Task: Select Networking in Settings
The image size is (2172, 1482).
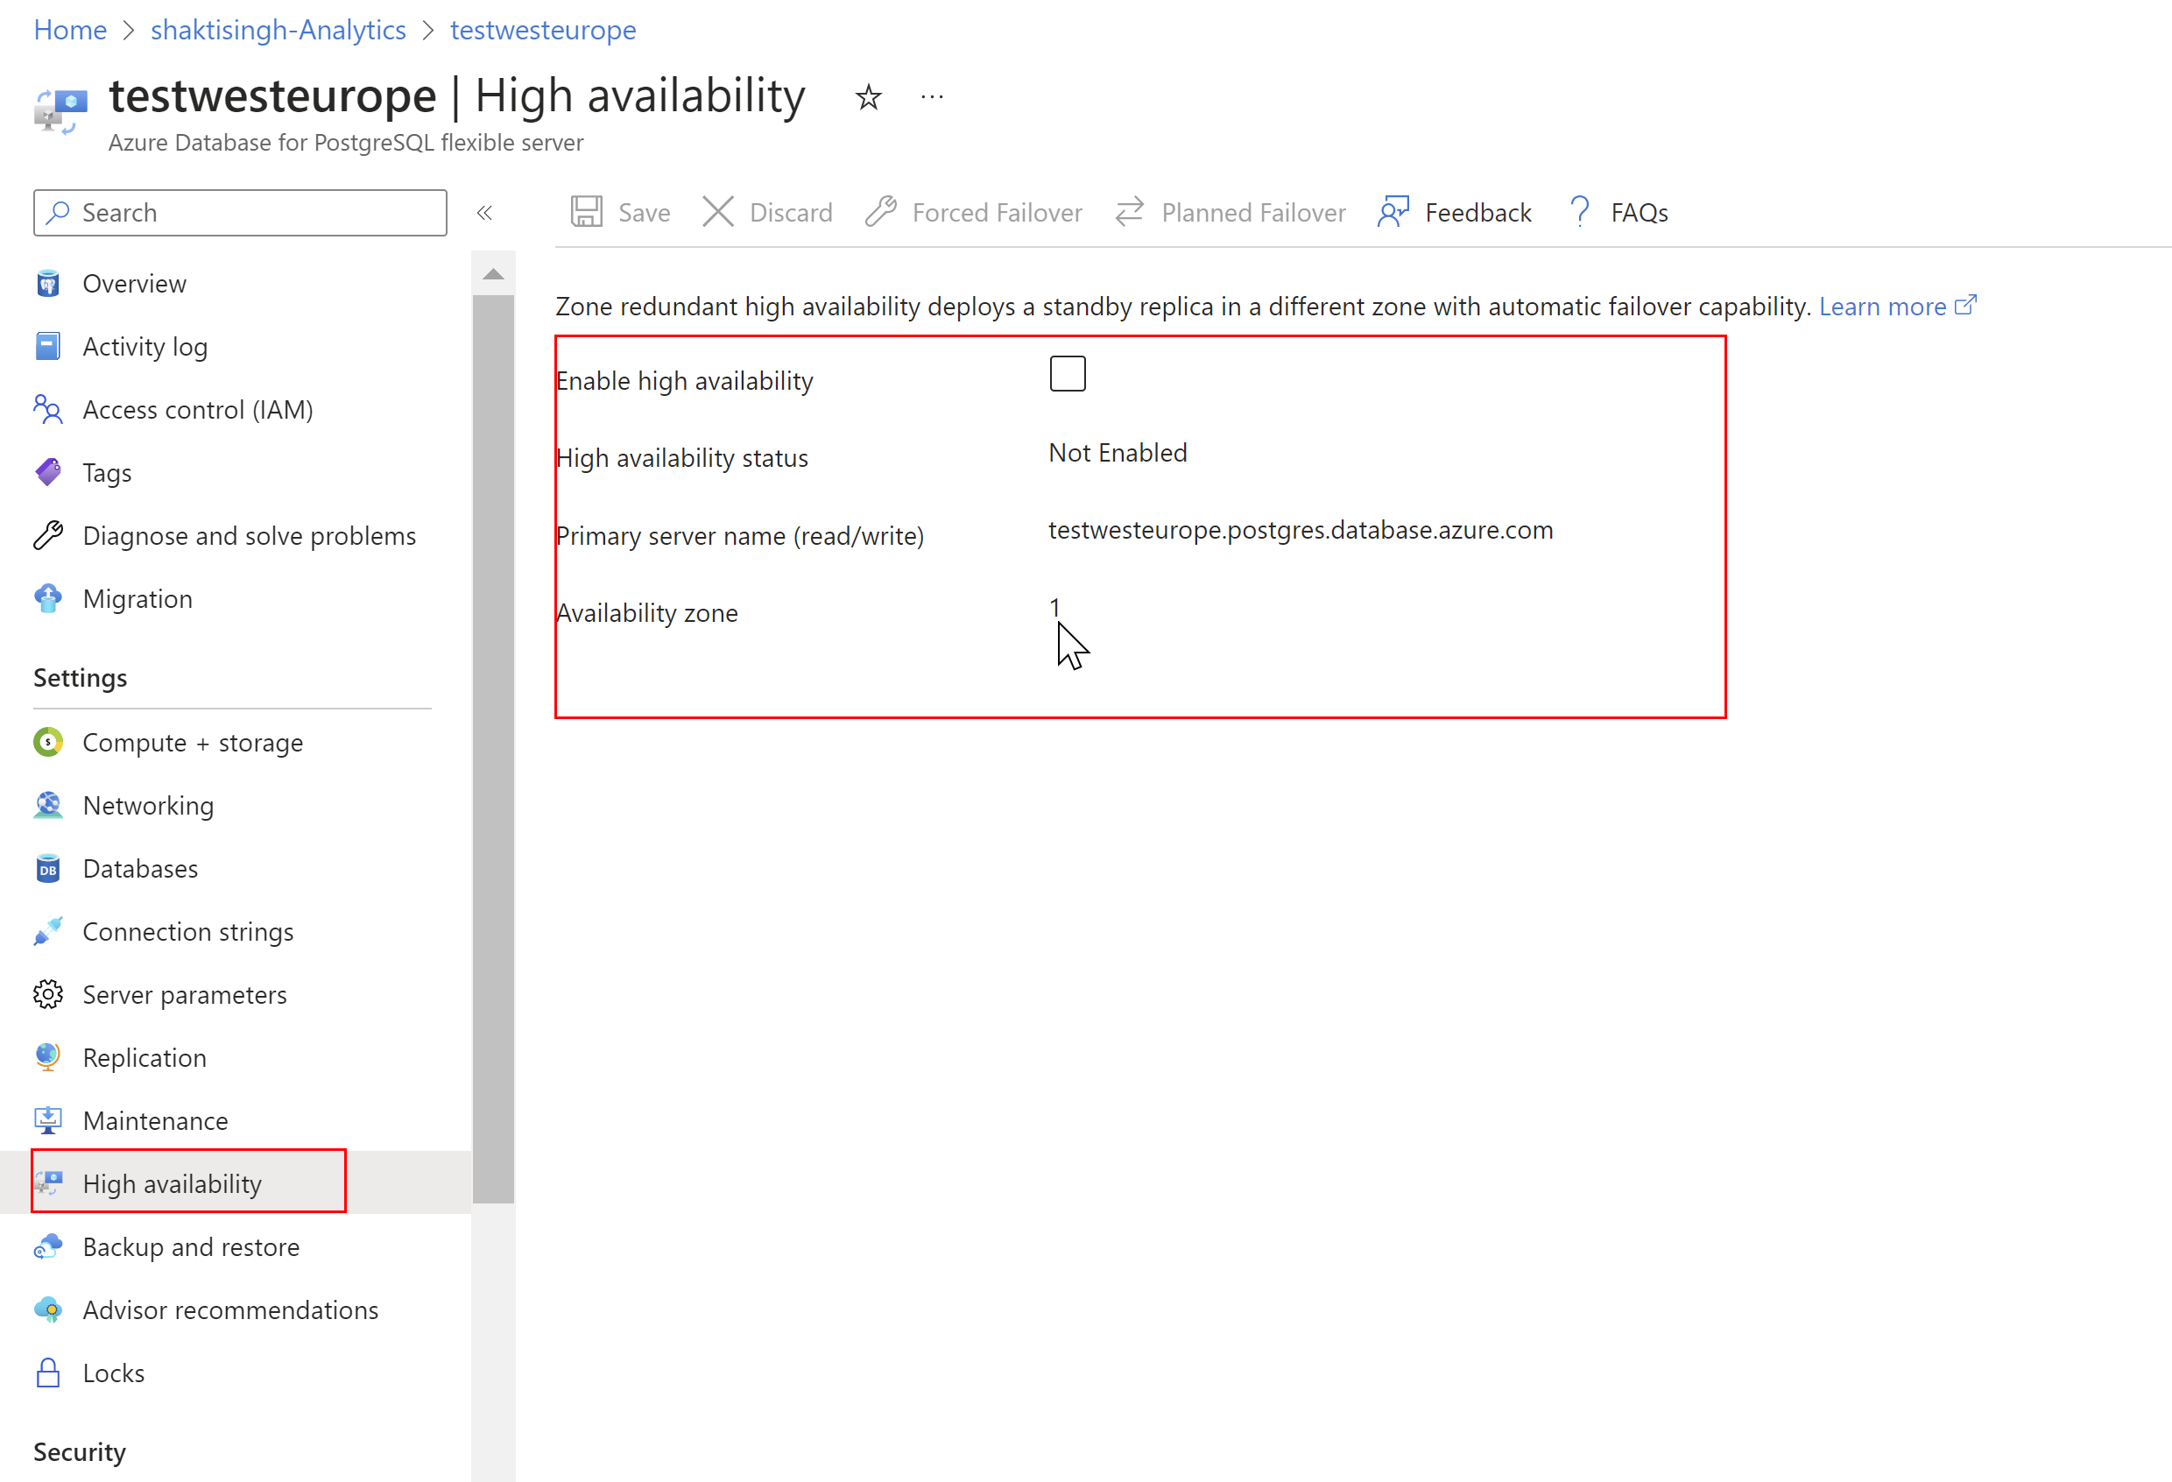Action: 149,805
